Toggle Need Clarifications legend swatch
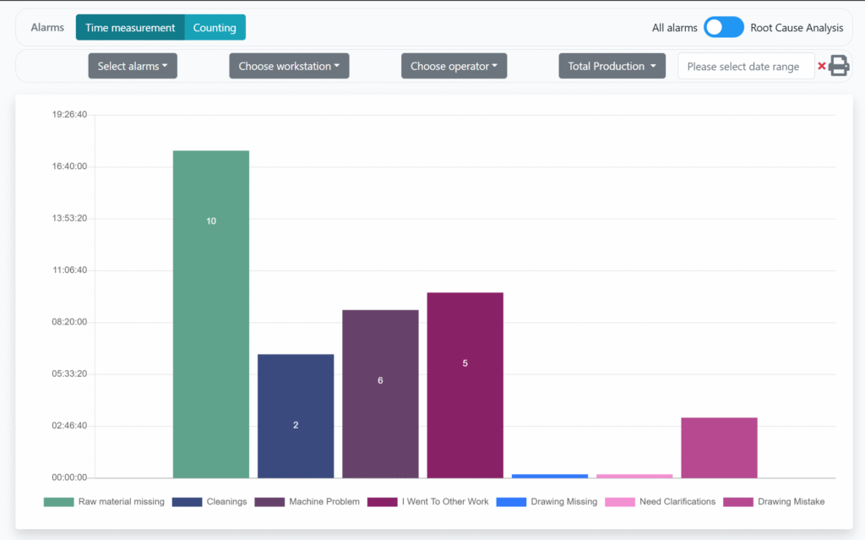Image resolution: width=865 pixels, height=540 pixels. tap(619, 502)
